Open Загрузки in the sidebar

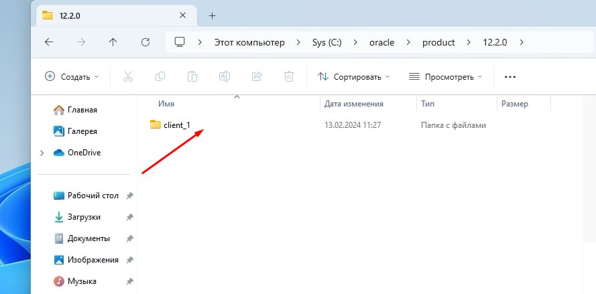point(84,217)
